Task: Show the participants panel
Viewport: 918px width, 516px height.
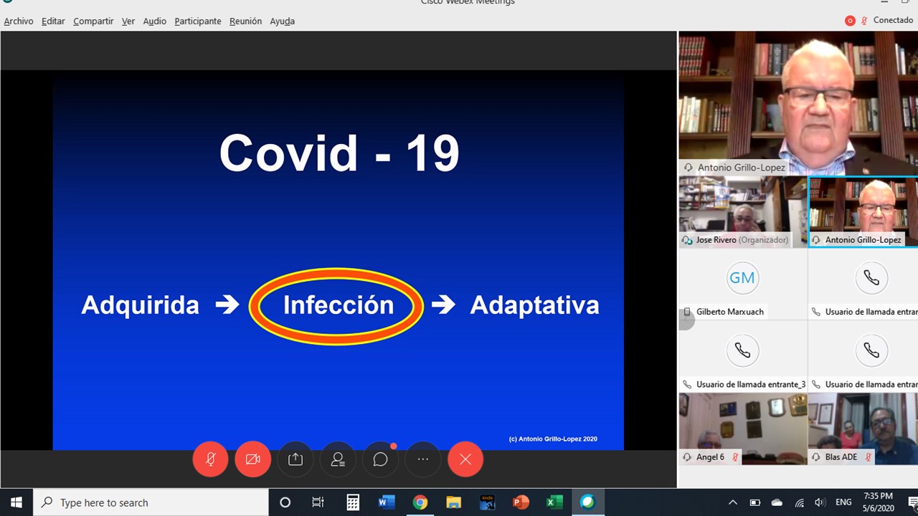Action: [x=338, y=459]
